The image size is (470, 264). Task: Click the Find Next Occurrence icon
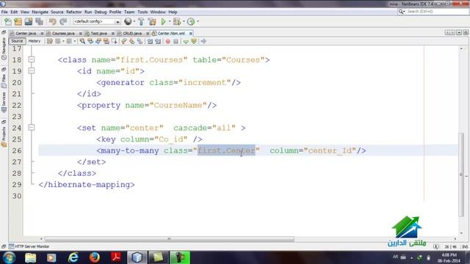(98, 41)
